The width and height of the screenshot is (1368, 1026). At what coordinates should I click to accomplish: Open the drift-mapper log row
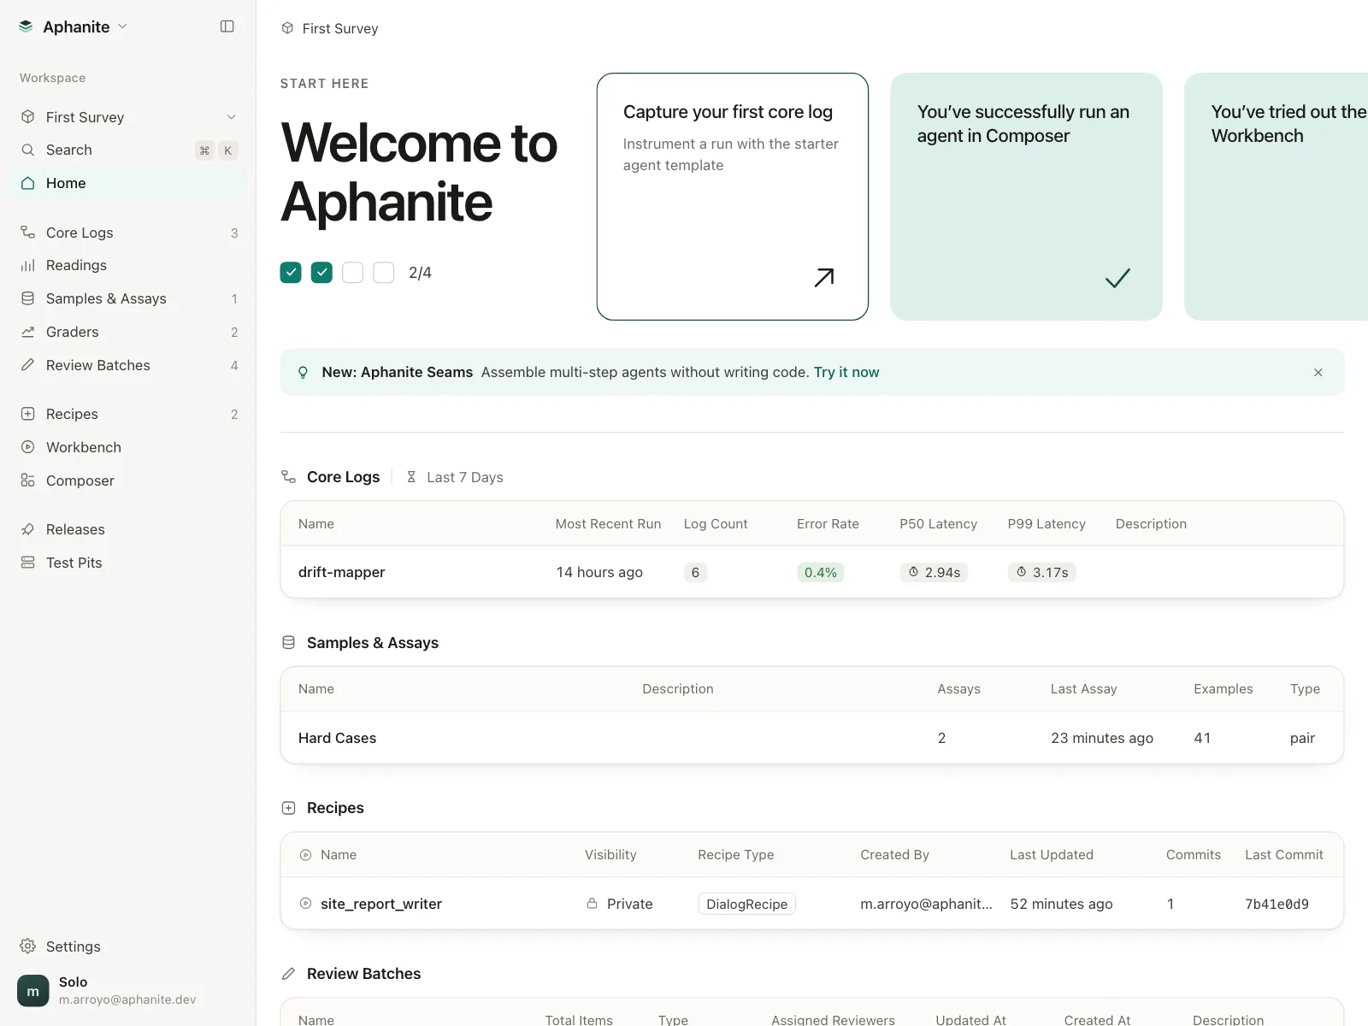coord(812,572)
